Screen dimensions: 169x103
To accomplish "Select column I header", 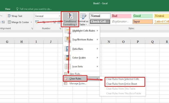I will 36,42.
